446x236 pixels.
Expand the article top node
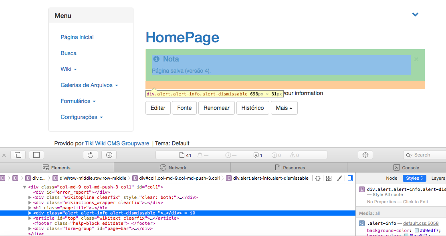pos(30,218)
